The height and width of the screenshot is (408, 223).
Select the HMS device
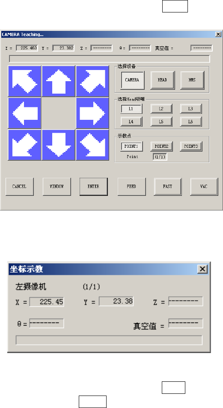coord(192,80)
